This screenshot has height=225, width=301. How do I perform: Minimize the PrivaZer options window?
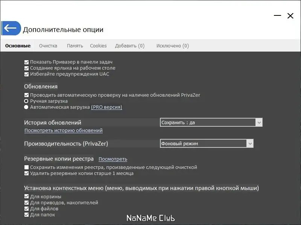(278, 16)
